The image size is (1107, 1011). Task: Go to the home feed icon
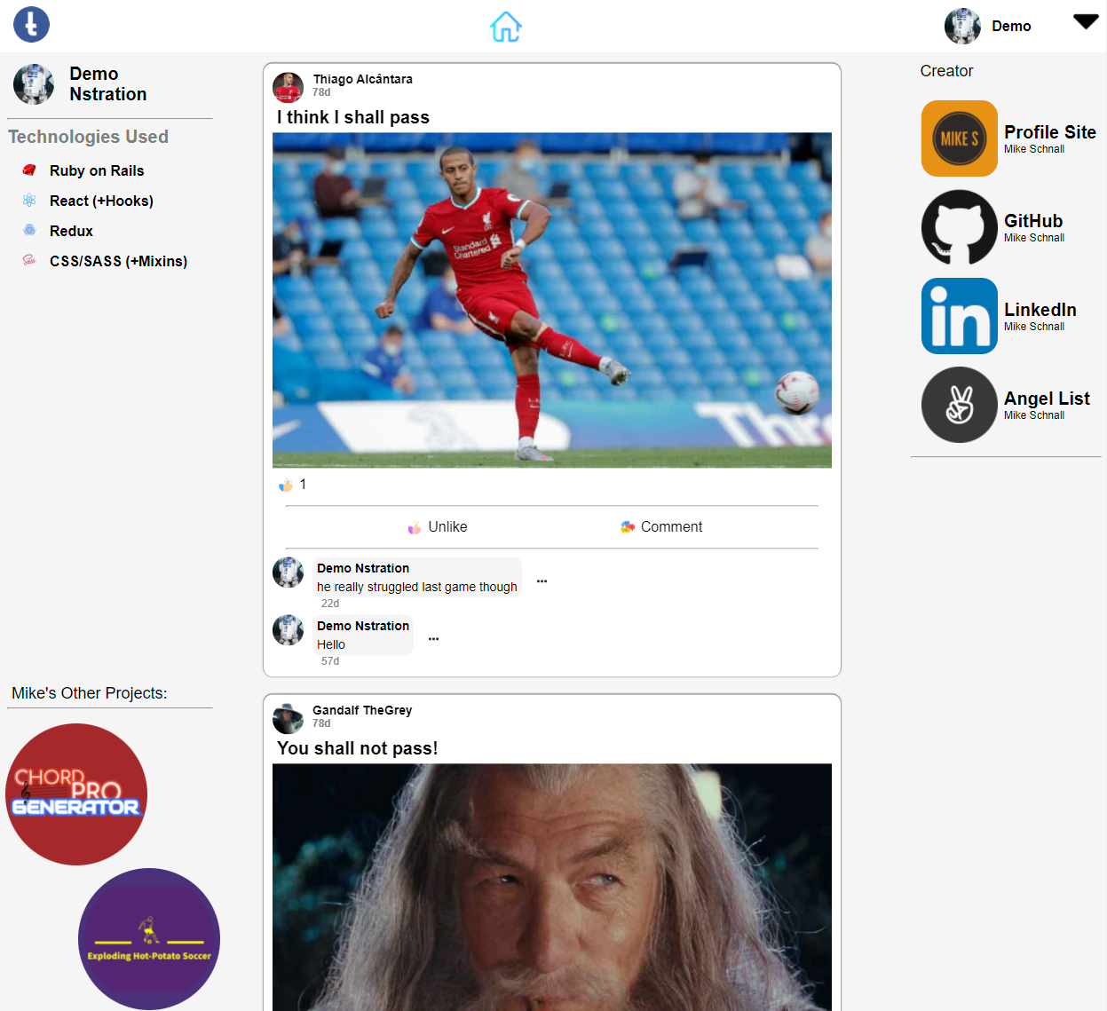tap(506, 27)
